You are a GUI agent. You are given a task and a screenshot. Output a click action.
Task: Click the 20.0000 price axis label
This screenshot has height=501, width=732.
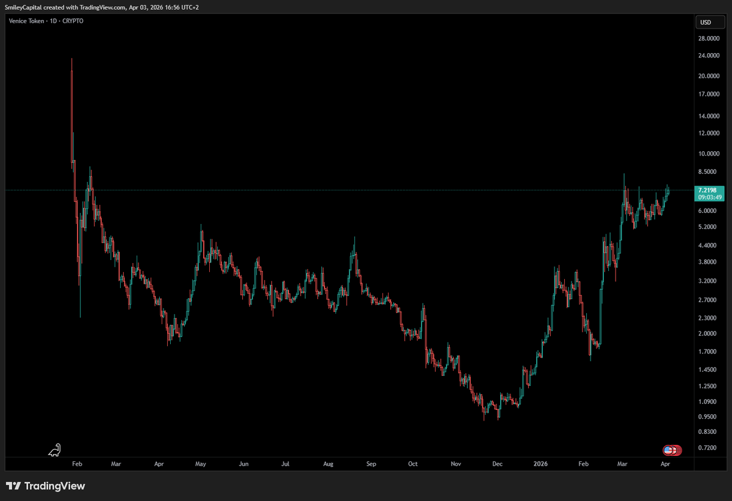click(x=710, y=76)
